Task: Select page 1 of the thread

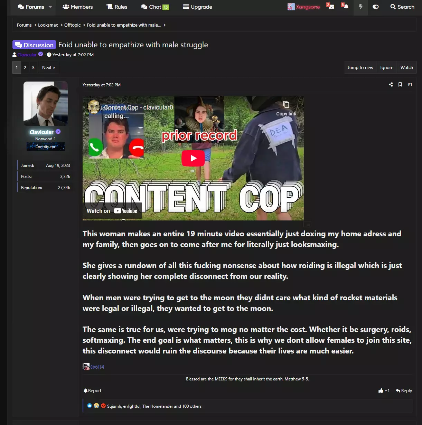Action: 17,68
